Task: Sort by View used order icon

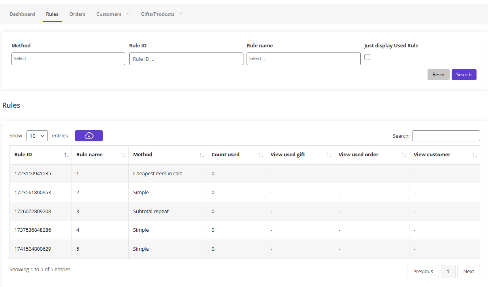Action: coord(404,155)
